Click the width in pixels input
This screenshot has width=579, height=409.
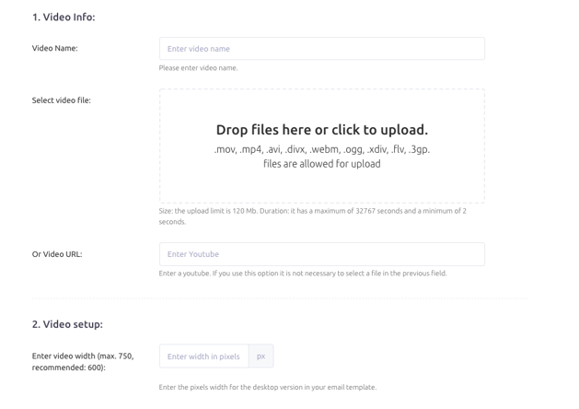pos(203,356)
